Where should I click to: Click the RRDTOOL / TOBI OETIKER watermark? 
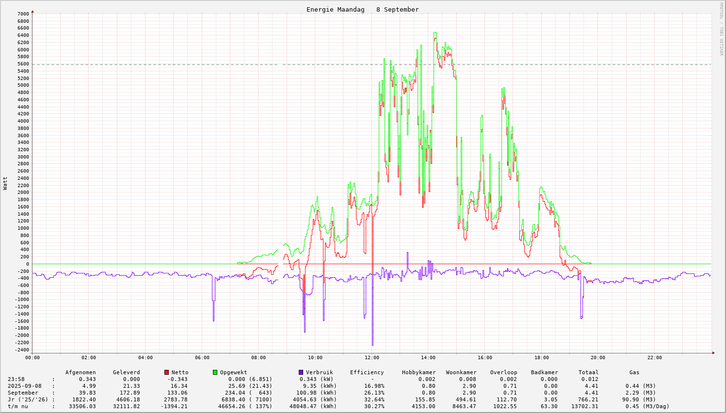721,28
